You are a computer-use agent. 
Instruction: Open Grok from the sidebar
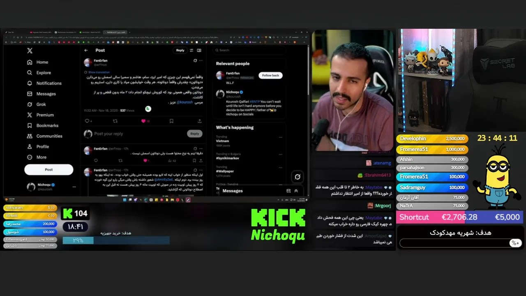click(37, 104)
